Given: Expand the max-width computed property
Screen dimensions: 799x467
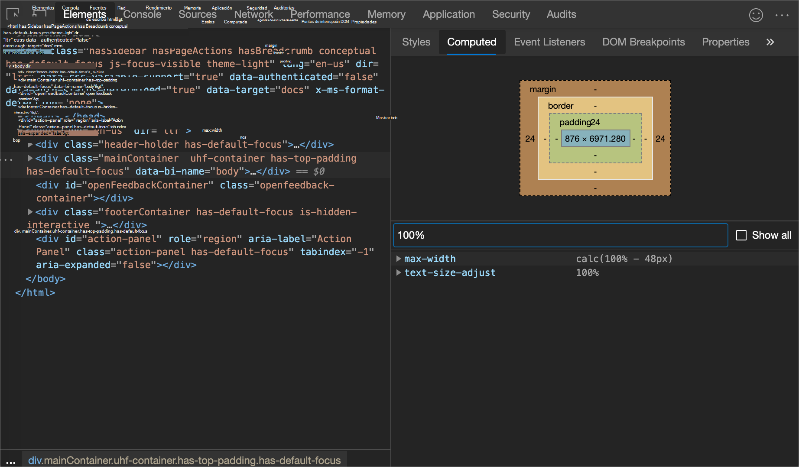Looking at the screenshot, I should [398, 259].
